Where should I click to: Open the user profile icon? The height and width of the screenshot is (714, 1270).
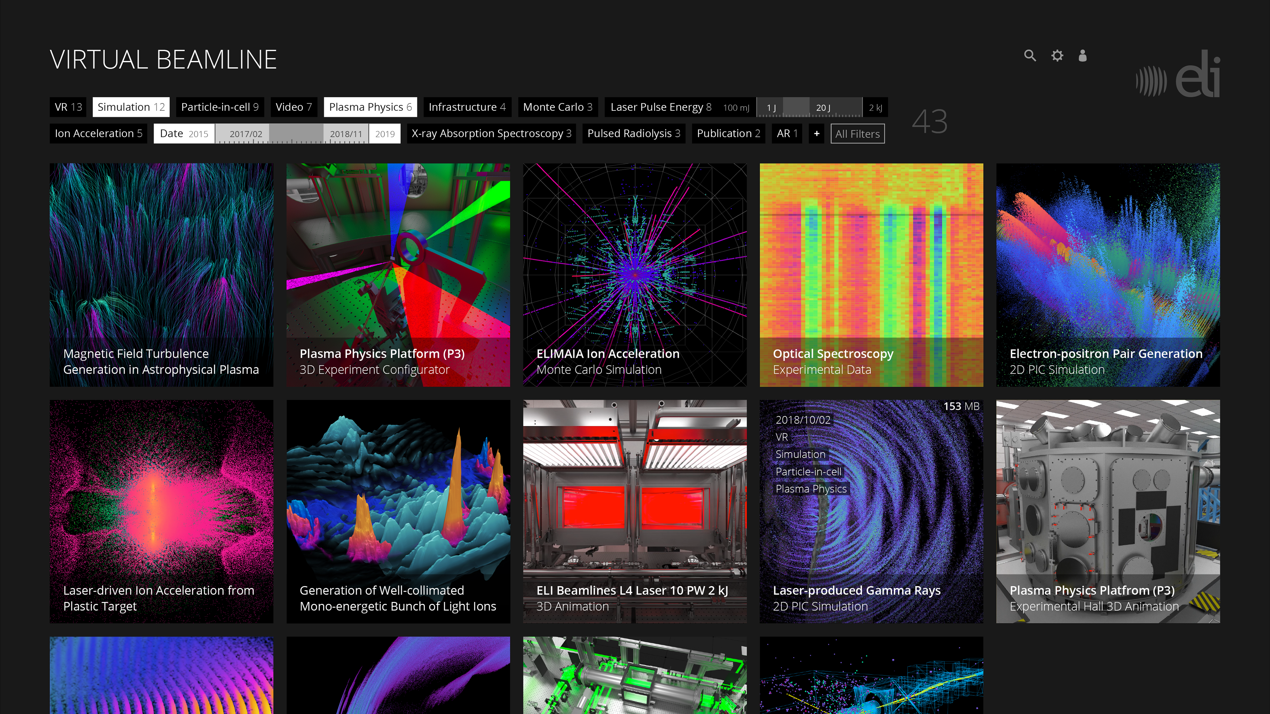pyautogui.click(x=1083, y=56)
